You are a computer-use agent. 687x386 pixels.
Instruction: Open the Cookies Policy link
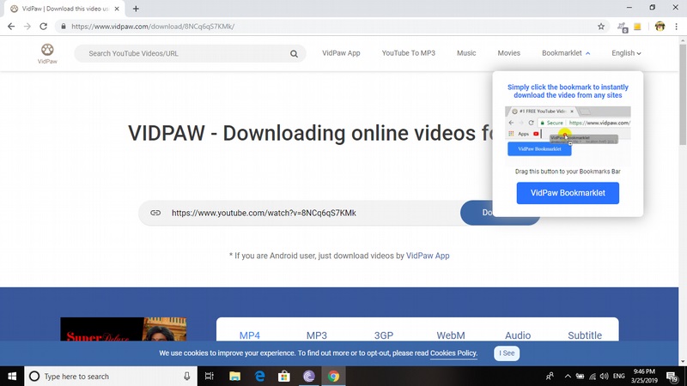point(453,353)
